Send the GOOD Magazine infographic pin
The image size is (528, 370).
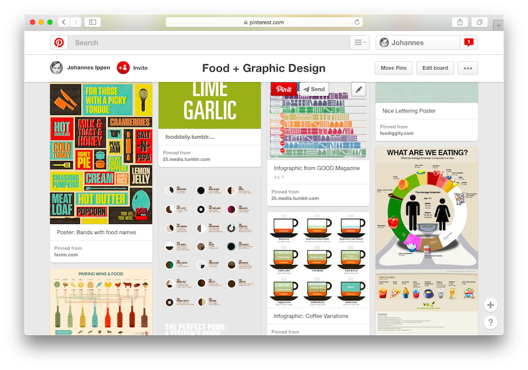[314, 89]
